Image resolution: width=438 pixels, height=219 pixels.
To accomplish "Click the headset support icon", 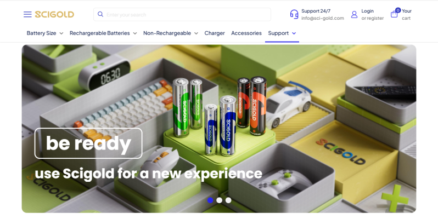I will (294, 14).
